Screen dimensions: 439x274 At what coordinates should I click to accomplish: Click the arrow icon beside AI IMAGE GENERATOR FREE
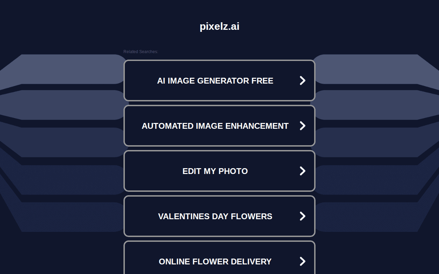(302, 80)
